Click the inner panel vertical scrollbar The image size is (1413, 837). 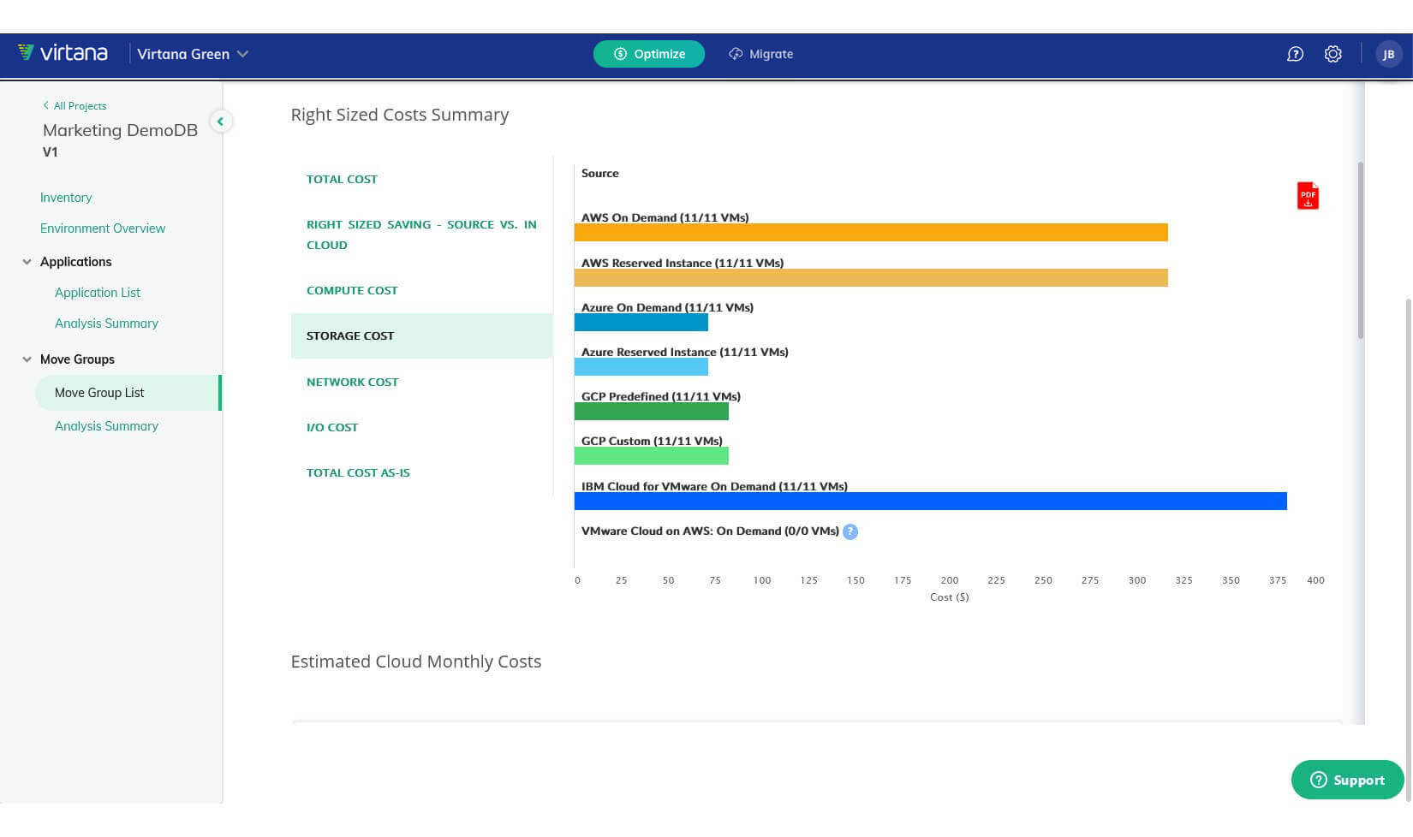tap(1361, 250)
